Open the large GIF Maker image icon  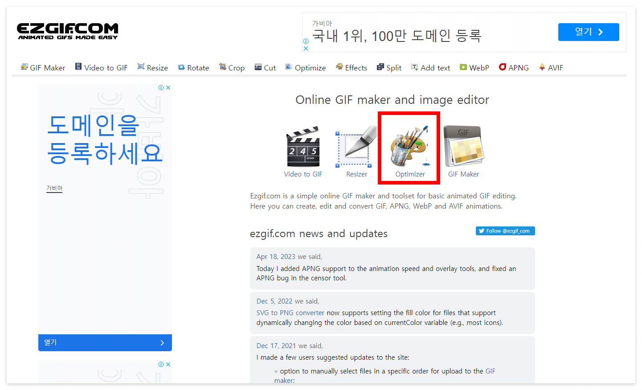(x=463, y=146)
